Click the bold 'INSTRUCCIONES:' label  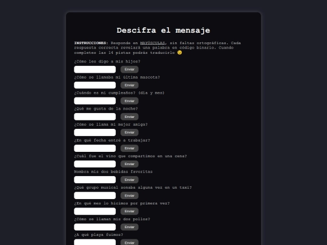pos(91,43)
